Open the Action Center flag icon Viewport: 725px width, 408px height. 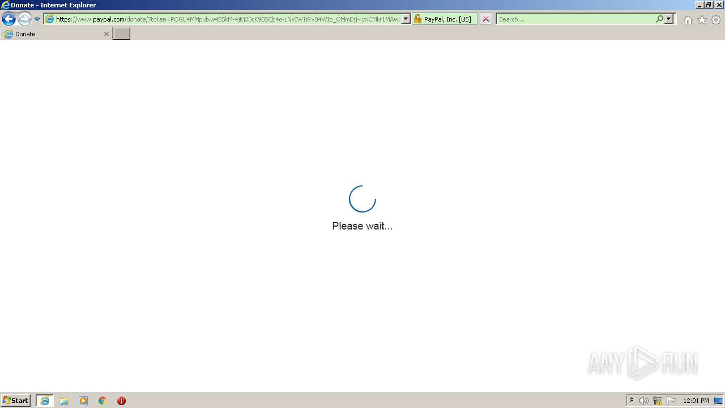(x=671, y=401)
